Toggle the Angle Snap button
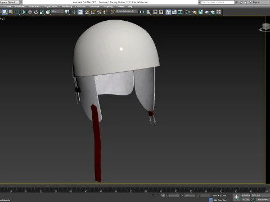 point(93,12)
